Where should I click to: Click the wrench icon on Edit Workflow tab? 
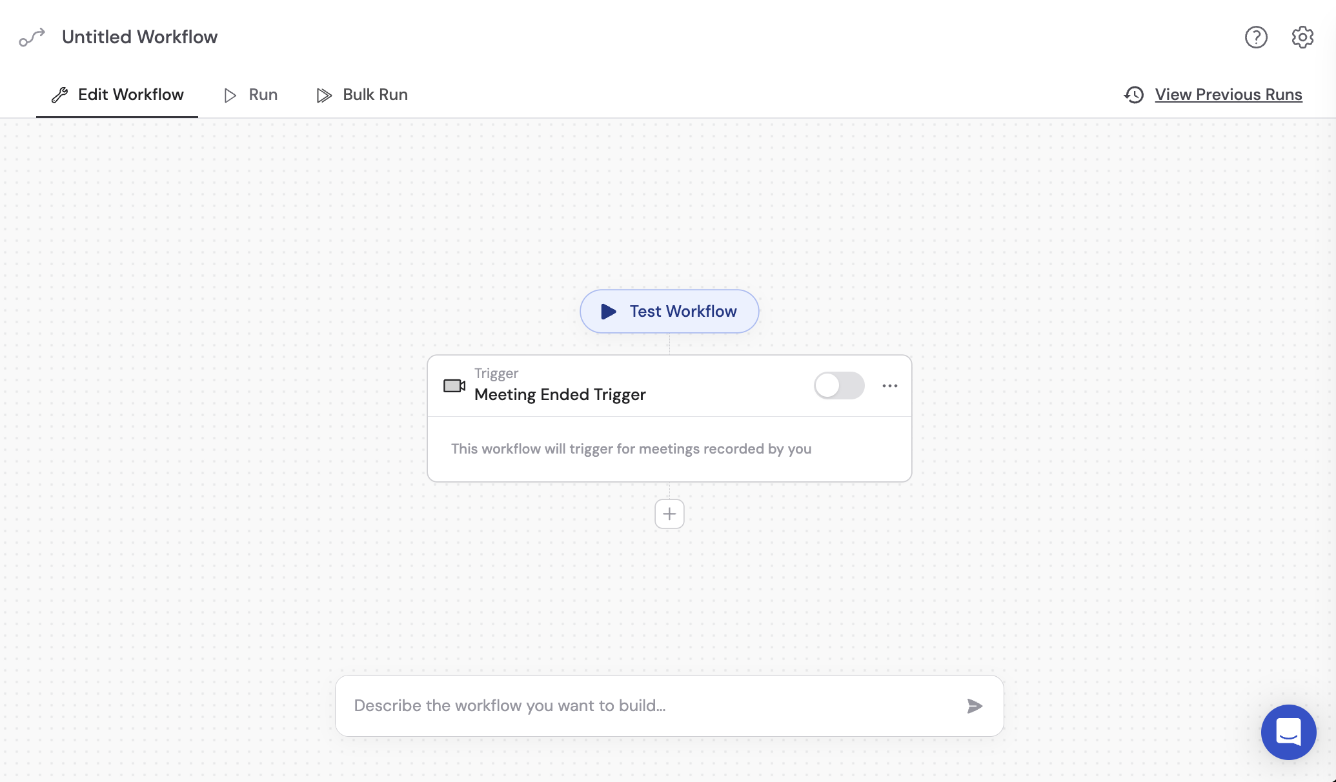60,94
